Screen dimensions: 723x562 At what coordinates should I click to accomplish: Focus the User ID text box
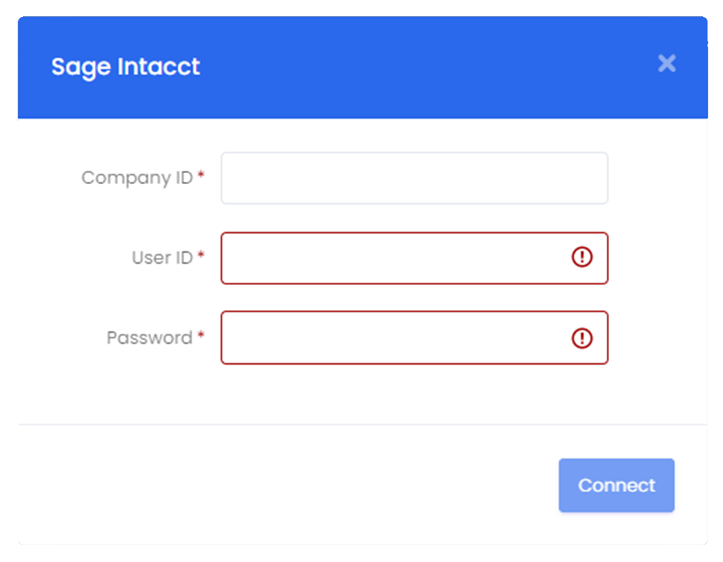[415, 258]
